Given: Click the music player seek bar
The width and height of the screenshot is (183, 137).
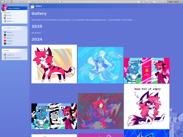Looking at the screenshot, I should [99, 2].
